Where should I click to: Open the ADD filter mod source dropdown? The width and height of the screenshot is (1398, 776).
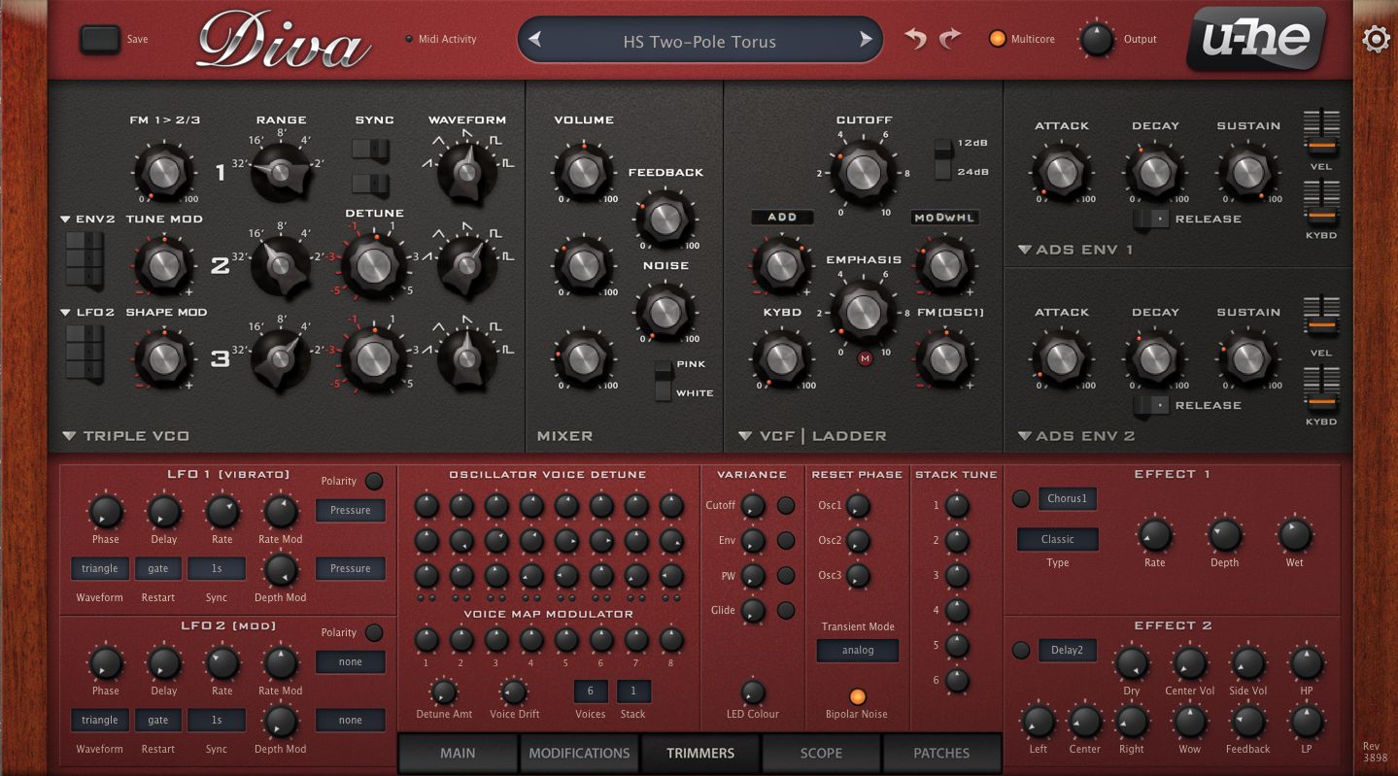tap(782, 218)
